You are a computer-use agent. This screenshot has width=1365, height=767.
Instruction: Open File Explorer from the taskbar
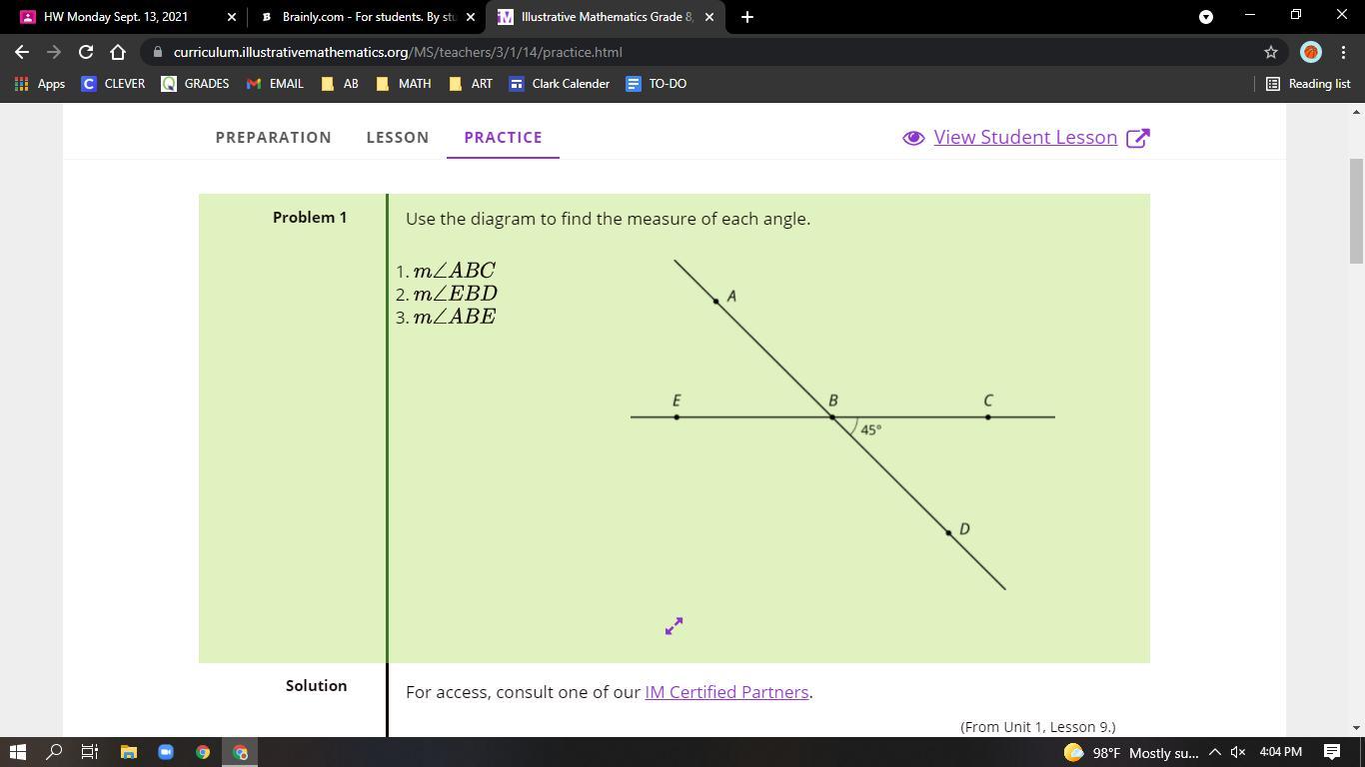click(x=128, y=752)
